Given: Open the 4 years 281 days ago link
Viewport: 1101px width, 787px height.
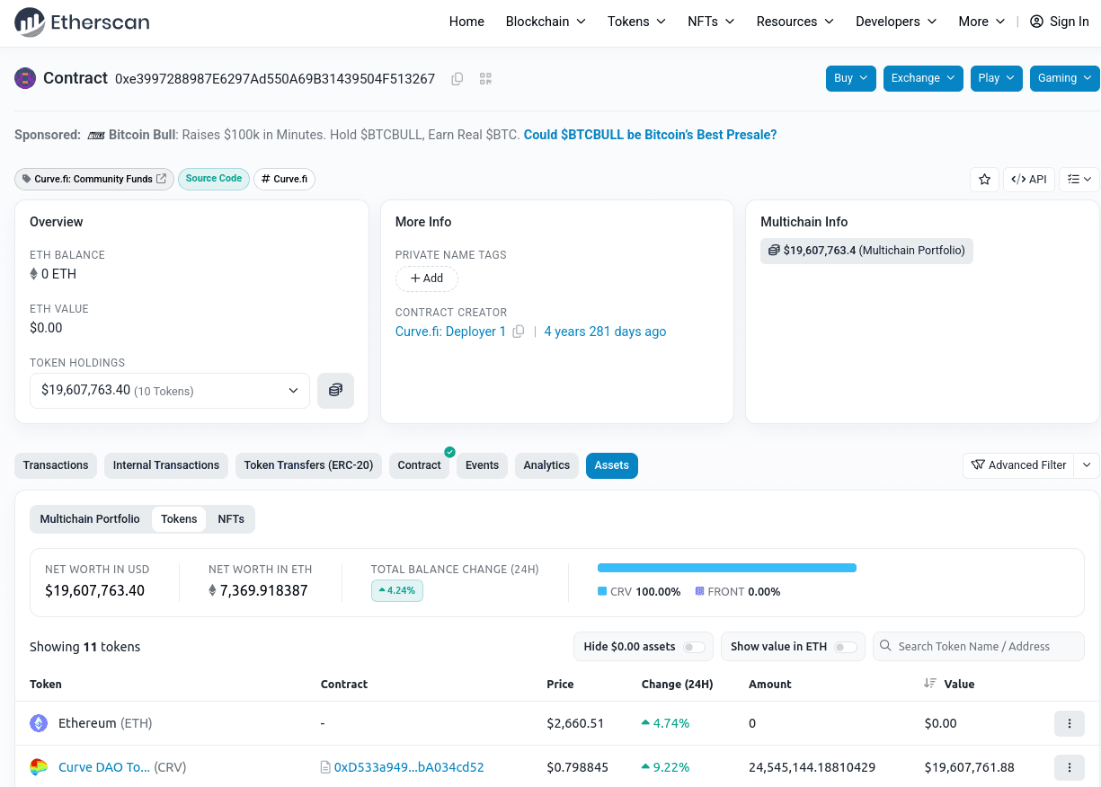Looking at the screenshot, I should pyautogui.click(x=605, y=332).
